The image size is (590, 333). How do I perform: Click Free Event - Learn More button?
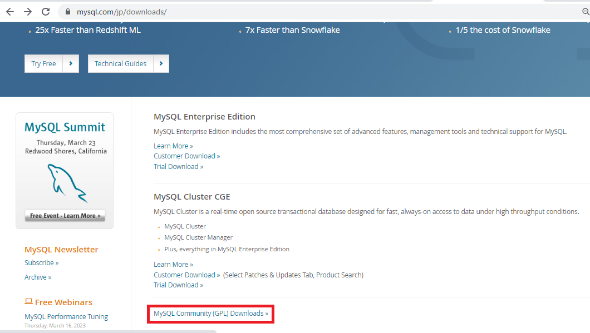click(65, 216)
